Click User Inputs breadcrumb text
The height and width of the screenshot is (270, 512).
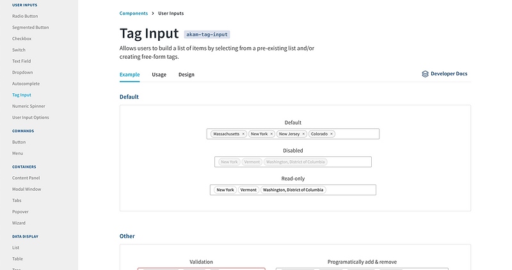tap(171, 13)
